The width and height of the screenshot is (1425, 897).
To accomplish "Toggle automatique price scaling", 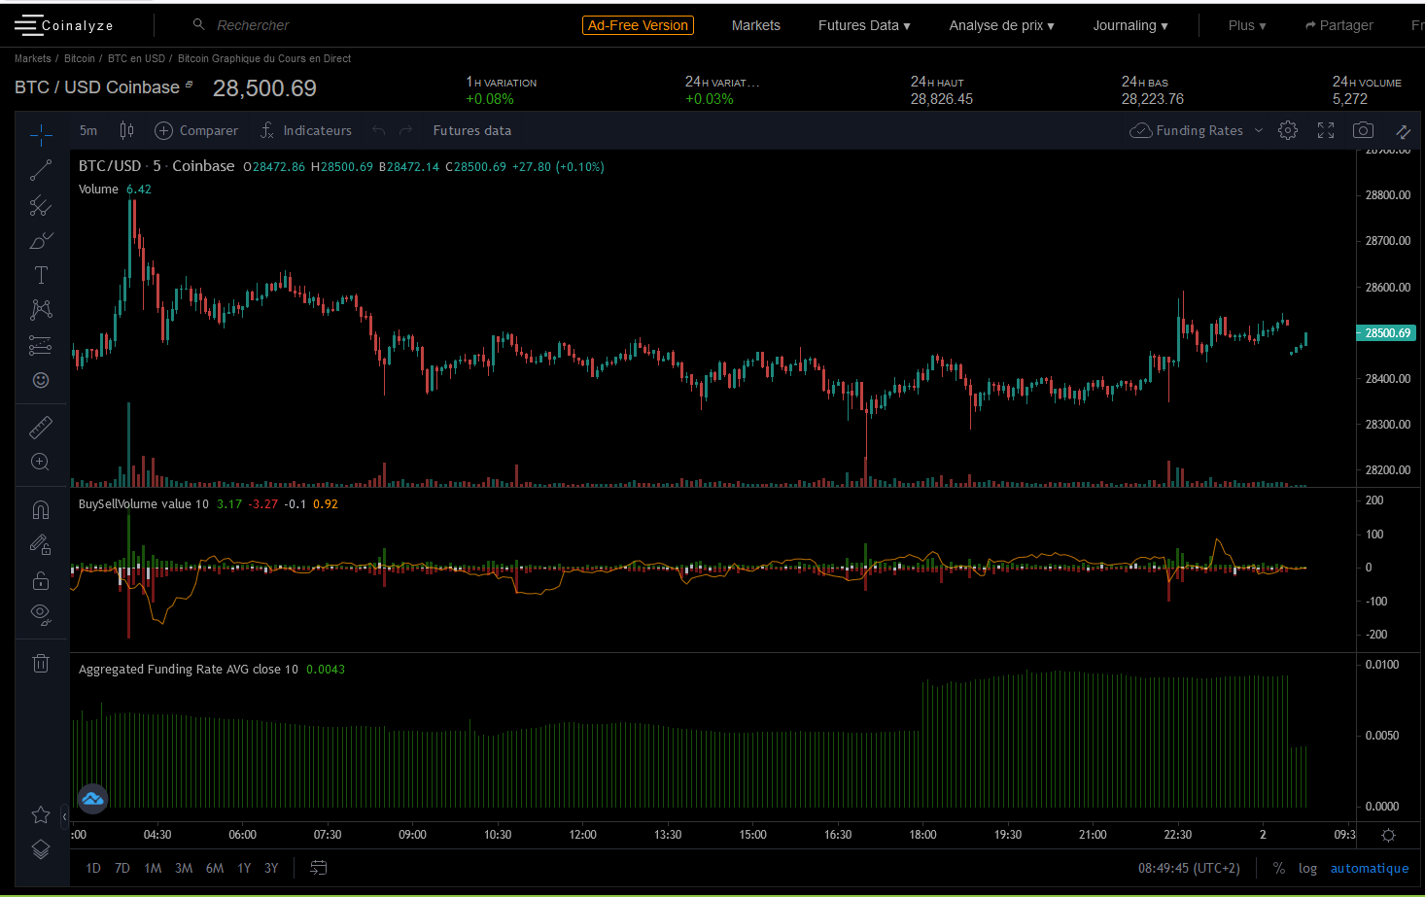I will 1370,868.
